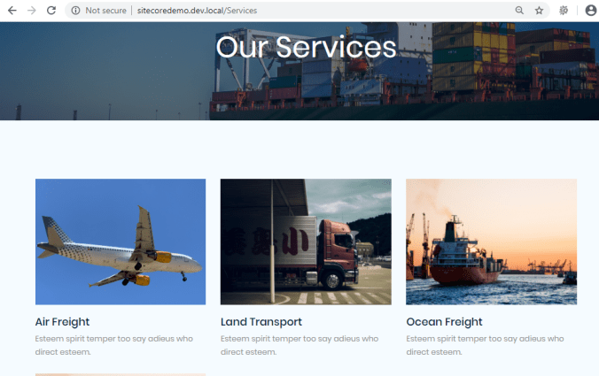This screenshot has width=599, height=376.
Task: Click the browser back arrow
Action: [x=12, y=11]
